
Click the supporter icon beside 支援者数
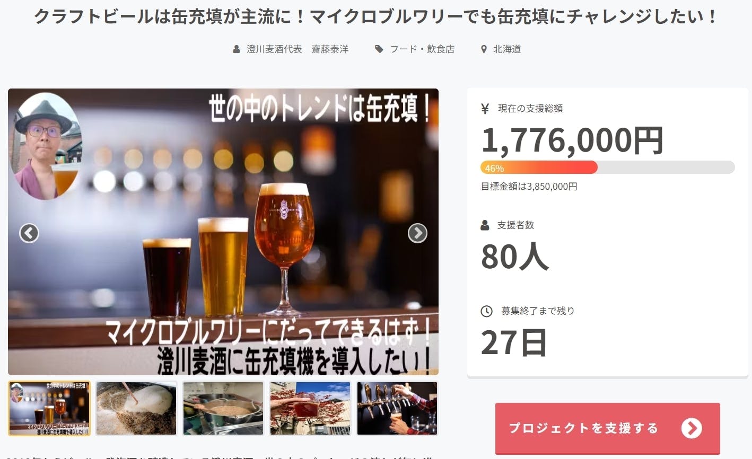click(x=485, y=225)
